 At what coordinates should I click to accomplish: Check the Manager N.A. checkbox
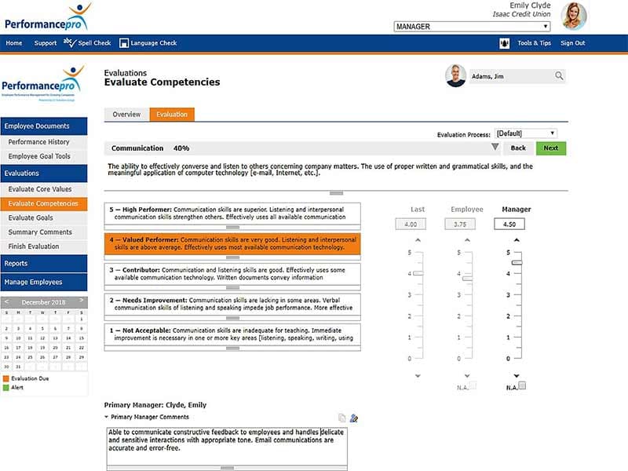point(522,385)
